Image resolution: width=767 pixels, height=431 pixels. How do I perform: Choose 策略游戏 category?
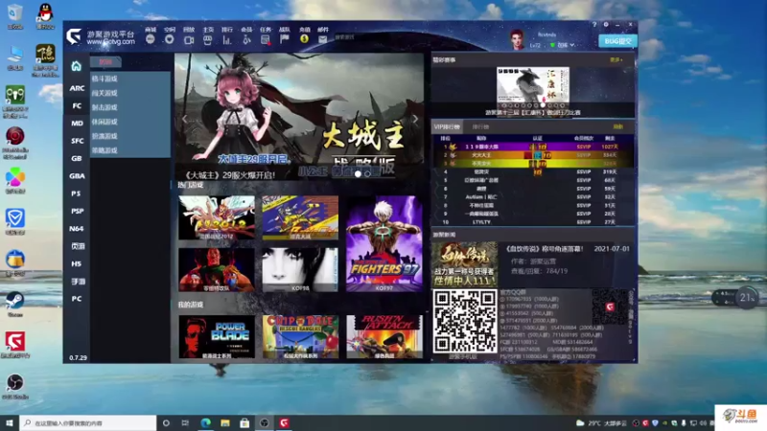tap(105, 150)
